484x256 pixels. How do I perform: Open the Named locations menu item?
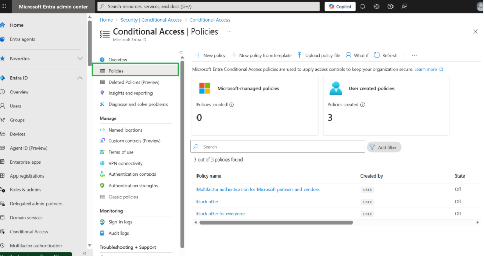click(125, 130)
